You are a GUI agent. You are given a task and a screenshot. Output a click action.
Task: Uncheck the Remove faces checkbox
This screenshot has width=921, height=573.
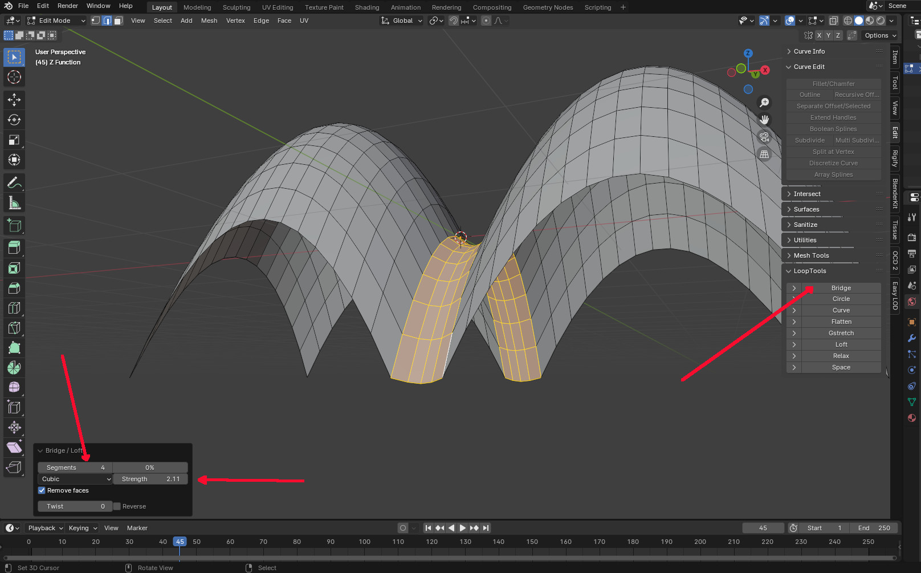[42, 490]
